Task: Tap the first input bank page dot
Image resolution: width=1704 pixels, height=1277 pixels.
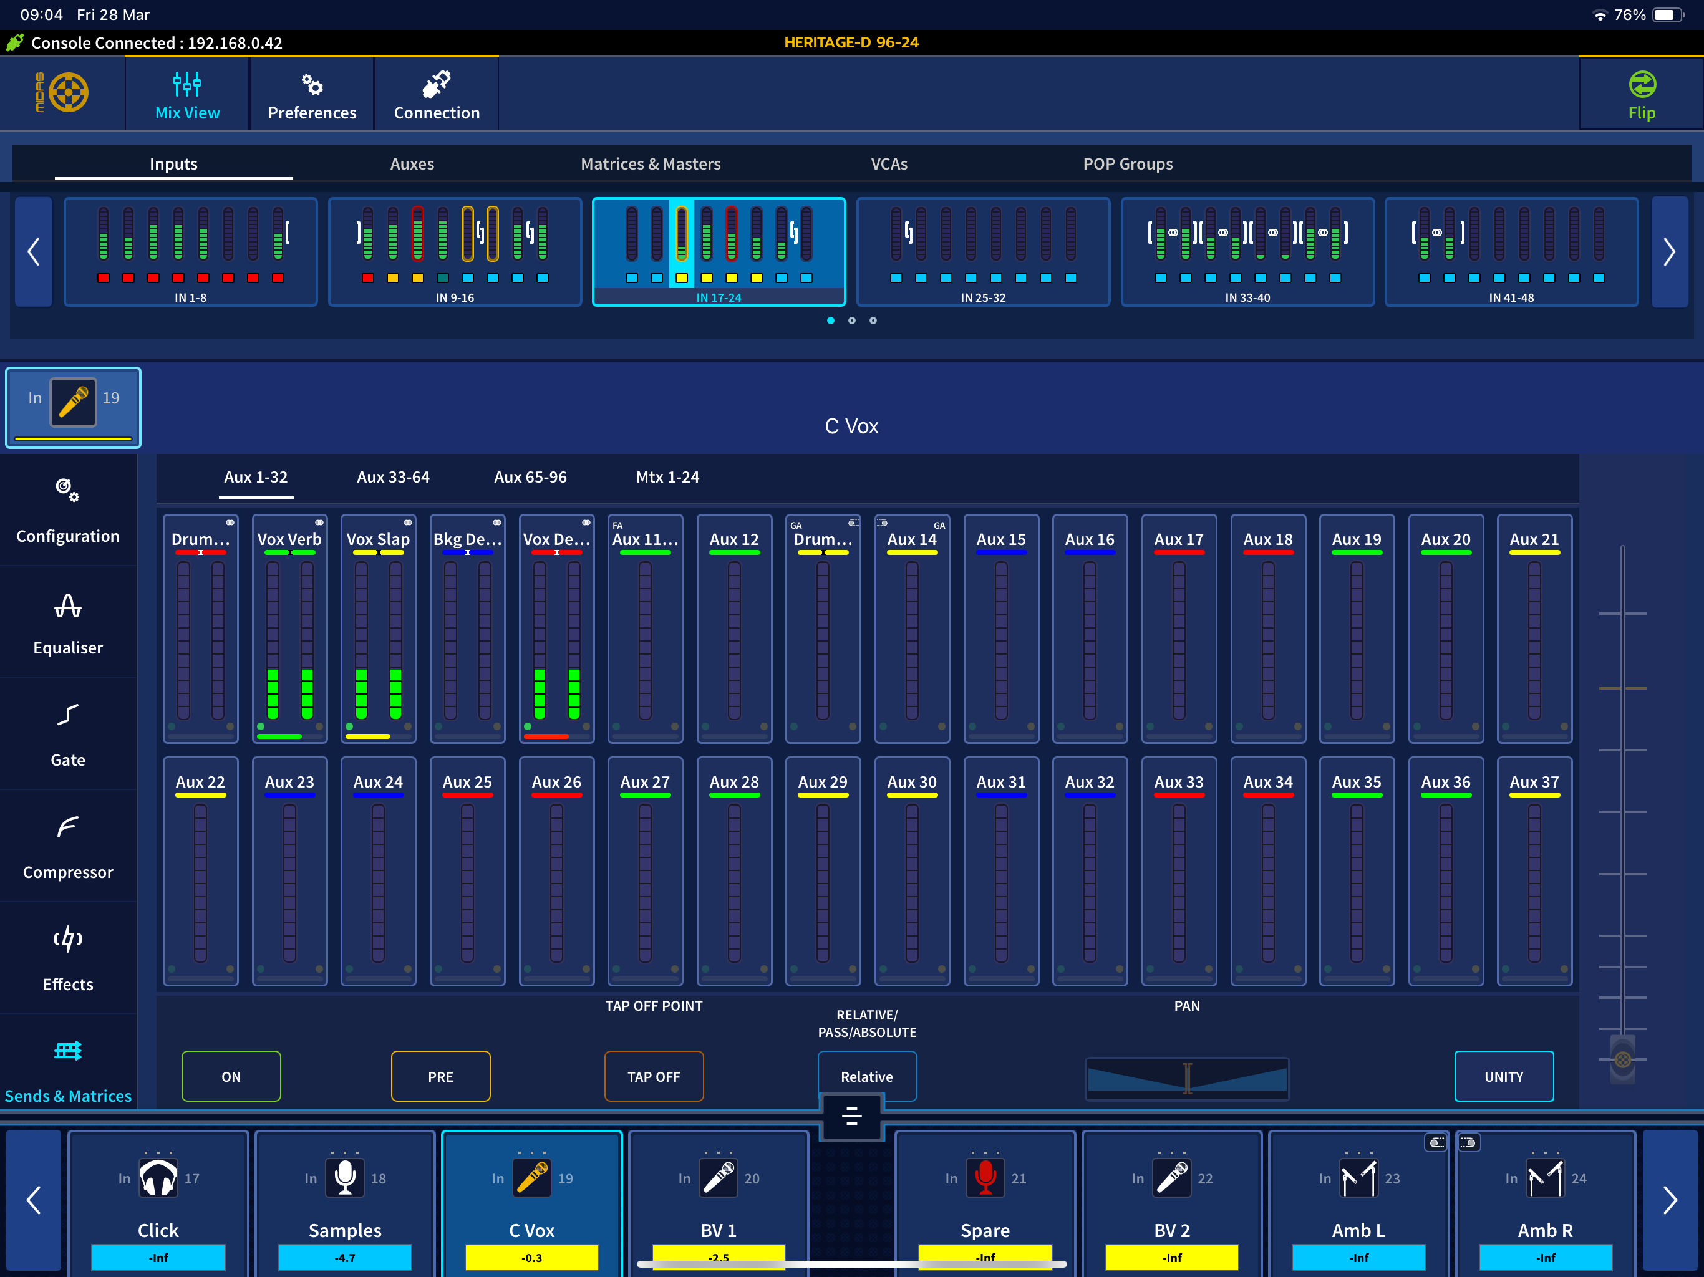Action: tap(830, 320)
